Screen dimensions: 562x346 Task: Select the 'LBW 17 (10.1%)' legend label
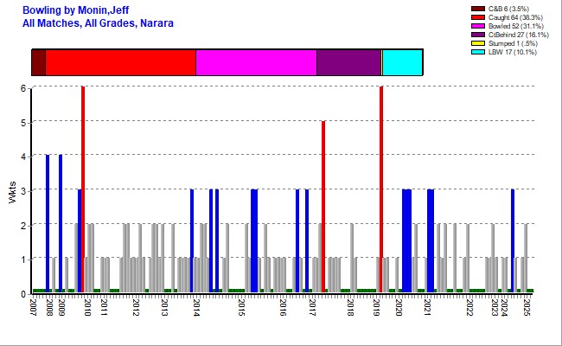coord(513,52)
